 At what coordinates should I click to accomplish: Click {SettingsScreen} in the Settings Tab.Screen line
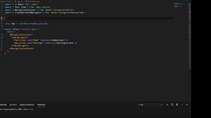pos(65,43)
